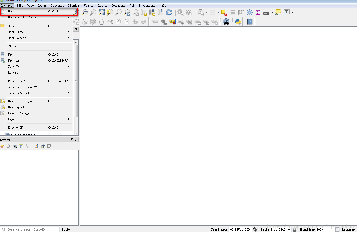This screenshot has width=357, height=232.
Task: Click the Delete Selected trash icon
Action: click(x=101, y=22)
